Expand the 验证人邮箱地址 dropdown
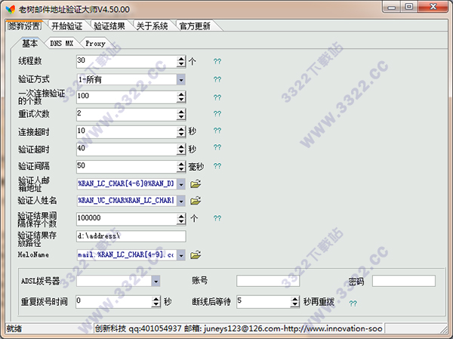Image resolution: width=453 pixels, height=339 pixels. [181, 184]
